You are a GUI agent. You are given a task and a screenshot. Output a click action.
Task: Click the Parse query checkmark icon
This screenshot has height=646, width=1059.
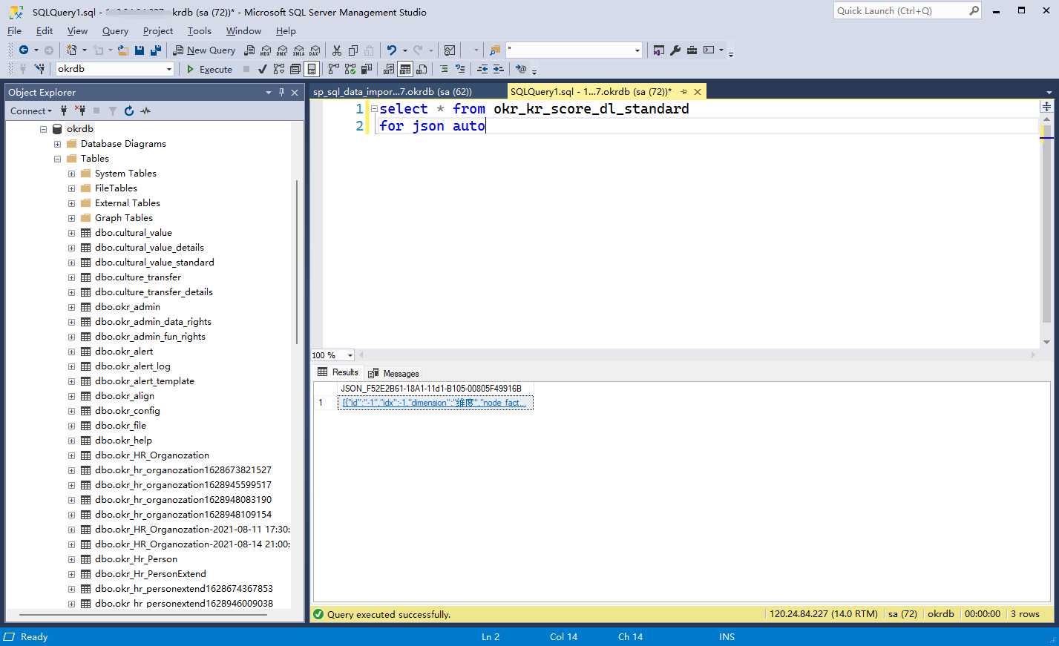click(x=261, y=69)
